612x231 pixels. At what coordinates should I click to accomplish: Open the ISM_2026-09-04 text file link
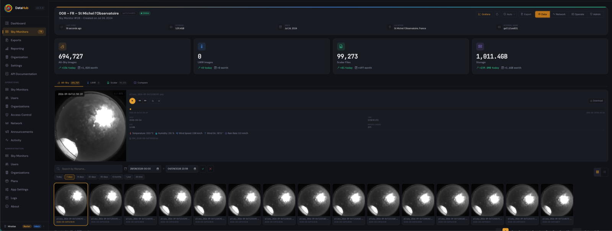point(143,138)
